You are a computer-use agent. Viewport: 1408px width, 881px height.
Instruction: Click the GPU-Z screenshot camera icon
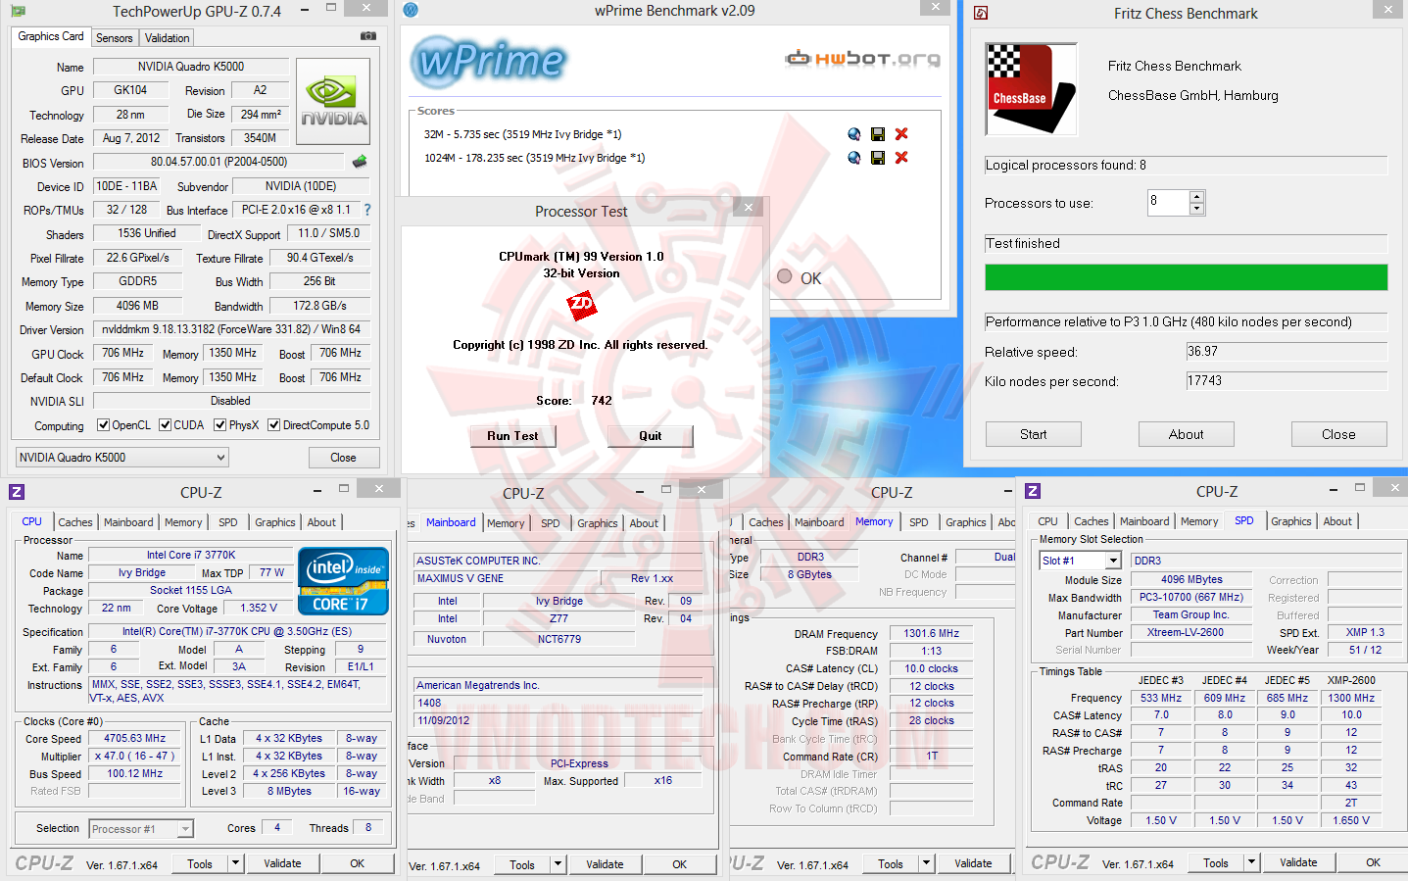[x=368, y=36]
